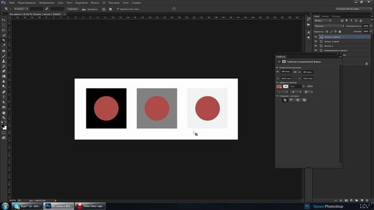This screenshot has height=210, width=374.
Task: Open the crop ratio preset dropdown
Action: pyautogui.click(x=21, y=9)
